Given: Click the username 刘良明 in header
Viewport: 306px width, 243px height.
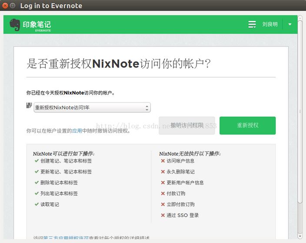Looking at the screenshot, I should click(x=270, y=24).
